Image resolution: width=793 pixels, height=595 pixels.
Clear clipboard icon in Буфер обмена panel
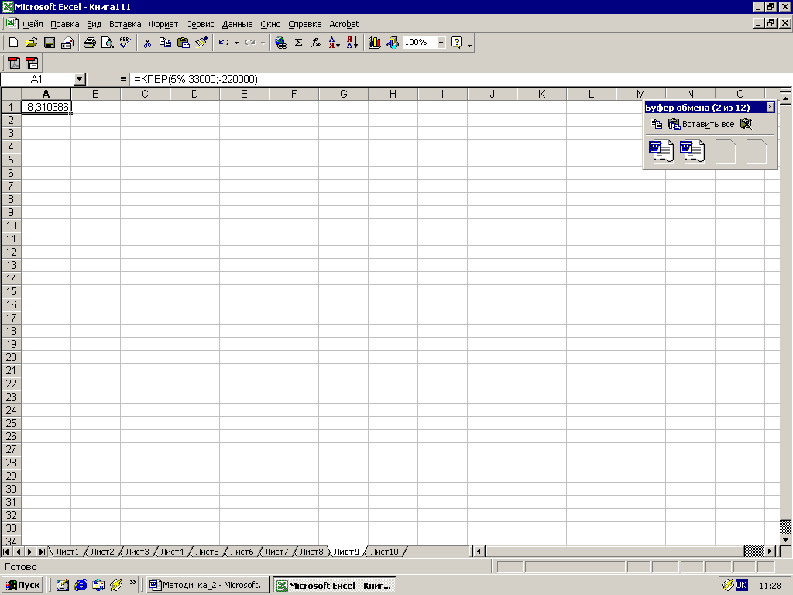click(x=746, y=124)
